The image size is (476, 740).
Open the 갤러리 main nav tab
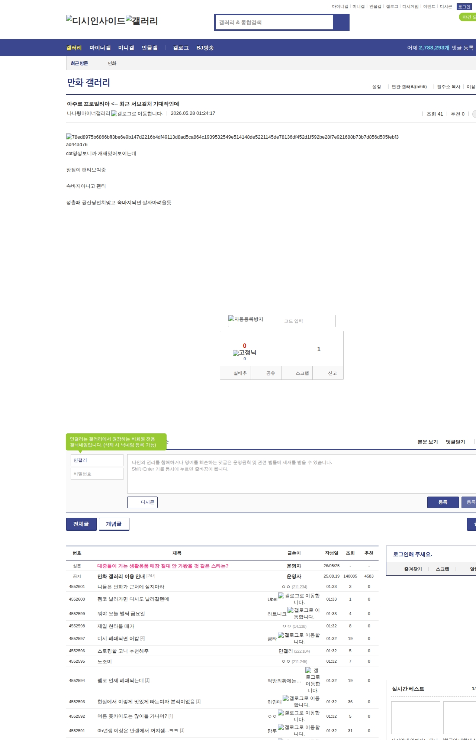pos(74,48)
